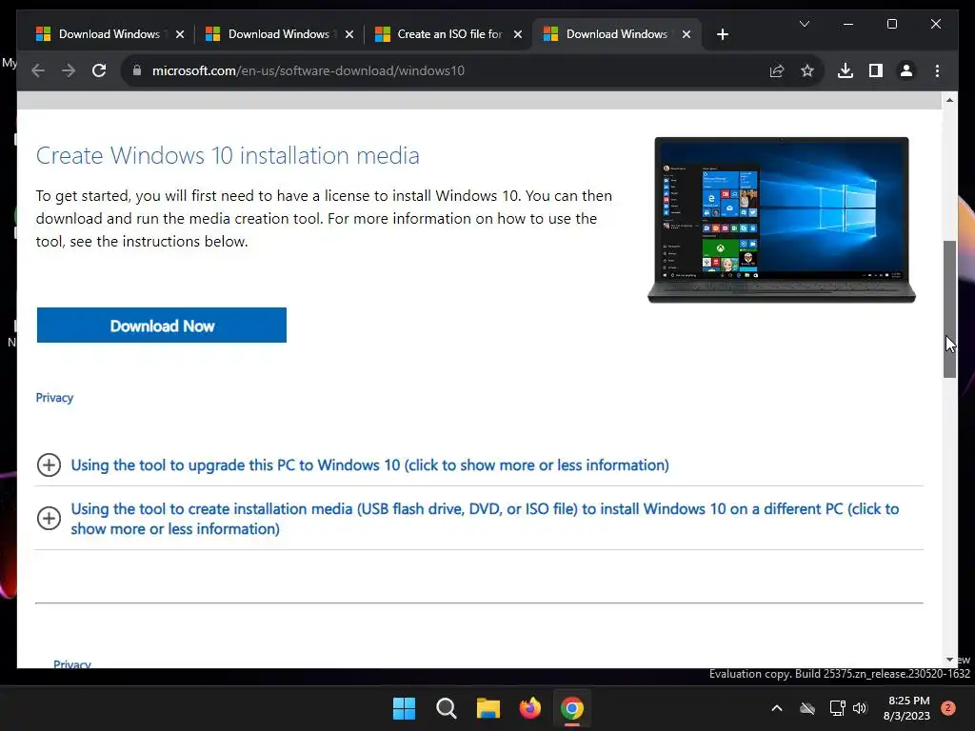Click the OneDrive cloud tray icon
Viewport: 975px width, 731px height.
(x=807, y=708)
